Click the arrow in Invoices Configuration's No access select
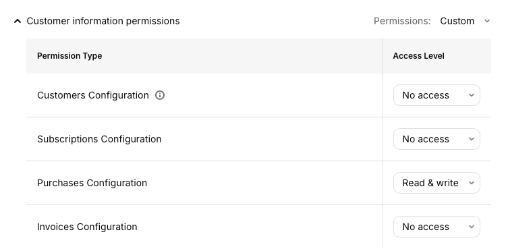Screen dimensions: 508x251 (x=472, y=227)
